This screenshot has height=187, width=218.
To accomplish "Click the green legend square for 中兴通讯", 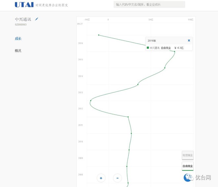I will point(148,48).
